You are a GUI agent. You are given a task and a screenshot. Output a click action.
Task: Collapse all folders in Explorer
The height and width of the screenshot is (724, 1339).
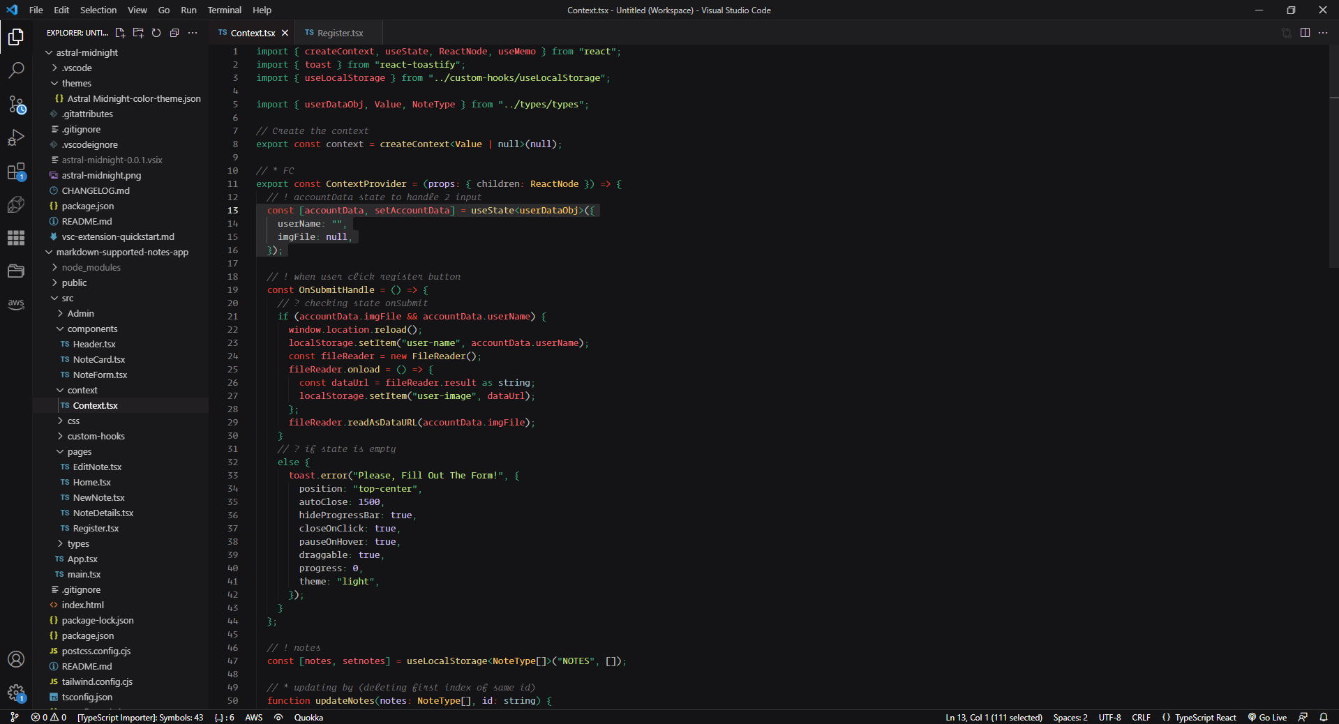[x=174, y=33]
